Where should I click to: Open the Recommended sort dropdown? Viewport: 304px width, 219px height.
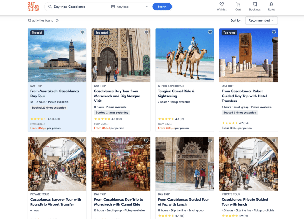[261, 20]
